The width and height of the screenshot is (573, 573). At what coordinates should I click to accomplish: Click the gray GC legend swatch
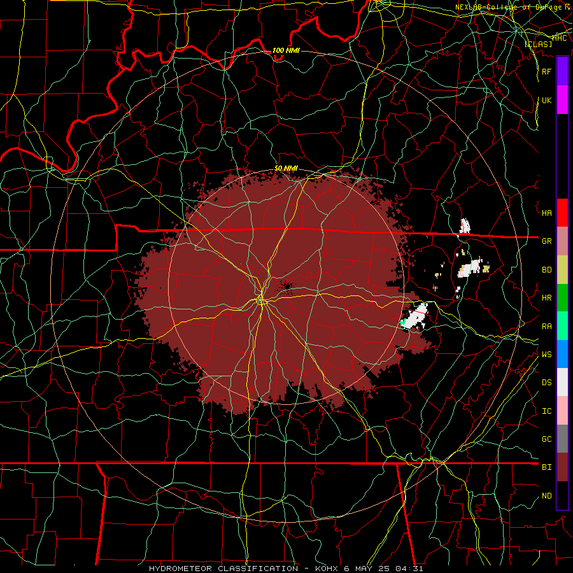[x=562, y=439]
